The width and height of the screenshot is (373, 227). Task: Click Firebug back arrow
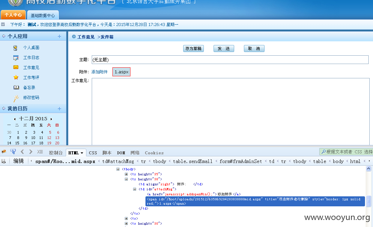[x=22, y=152]
